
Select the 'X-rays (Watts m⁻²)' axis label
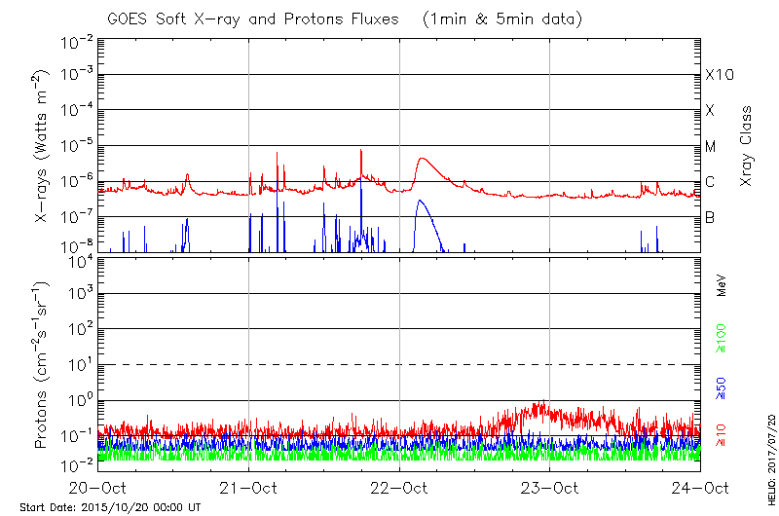(43, 146)
